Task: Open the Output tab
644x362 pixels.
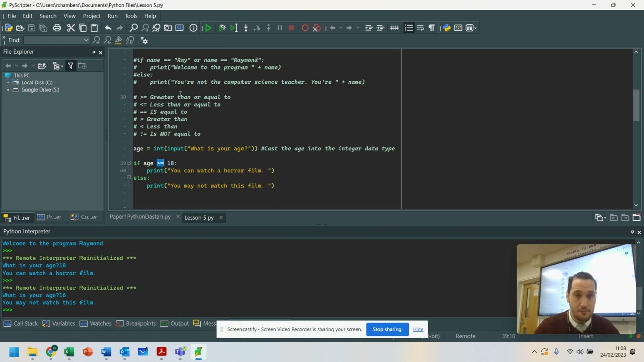Action: click(x=175, y=323)
